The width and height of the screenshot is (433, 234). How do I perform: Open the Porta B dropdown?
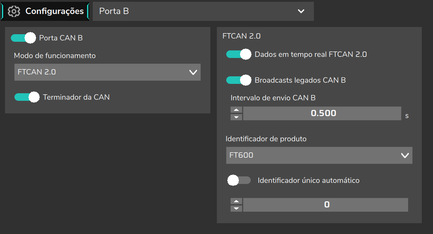[x=203, y=11]
